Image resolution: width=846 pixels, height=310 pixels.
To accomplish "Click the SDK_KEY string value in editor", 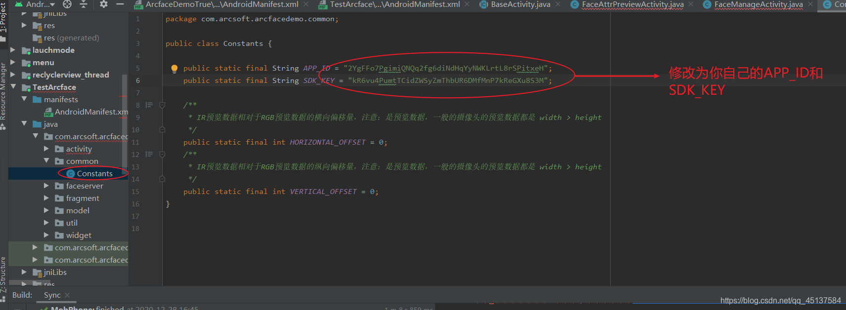I will click(x=448, y=80).
